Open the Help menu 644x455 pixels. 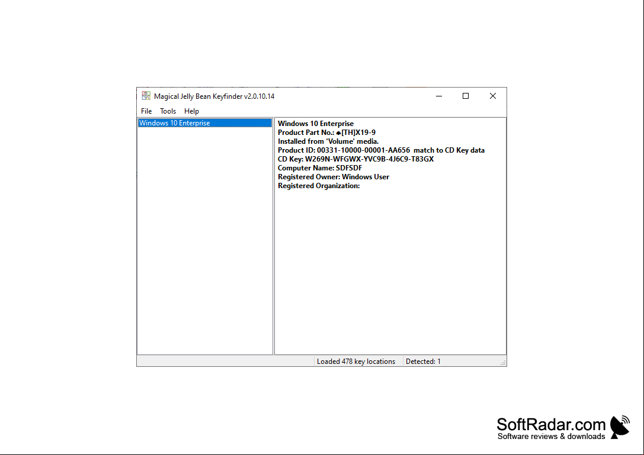pyautogui.click(x=191, y=111)
